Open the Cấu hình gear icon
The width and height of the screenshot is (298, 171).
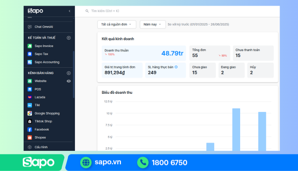(30, 147)
